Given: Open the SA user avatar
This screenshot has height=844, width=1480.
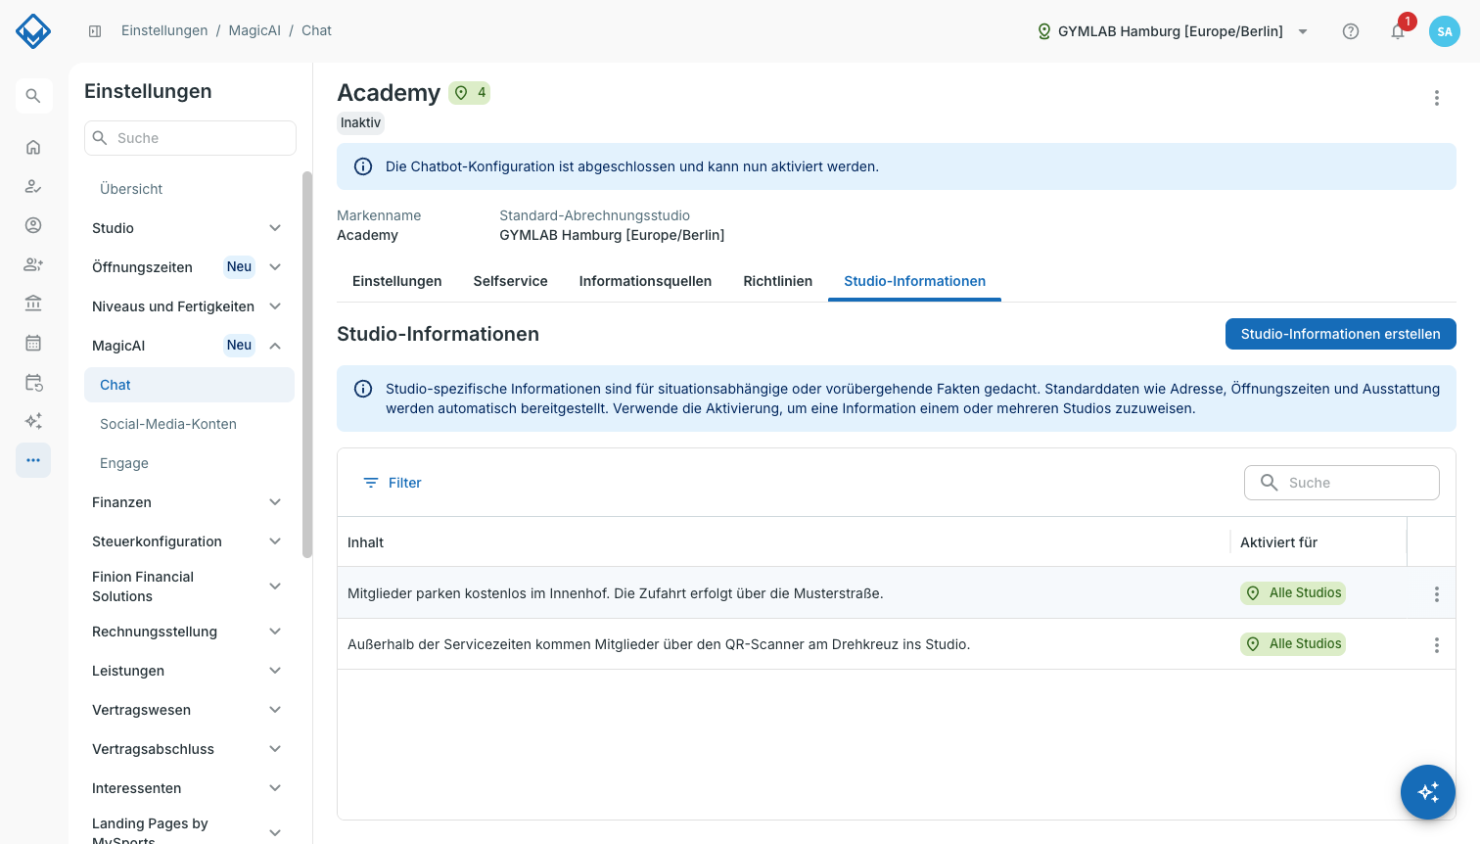Looking at the screenshot, I should pyautogui.click(x=1445, y=31).
